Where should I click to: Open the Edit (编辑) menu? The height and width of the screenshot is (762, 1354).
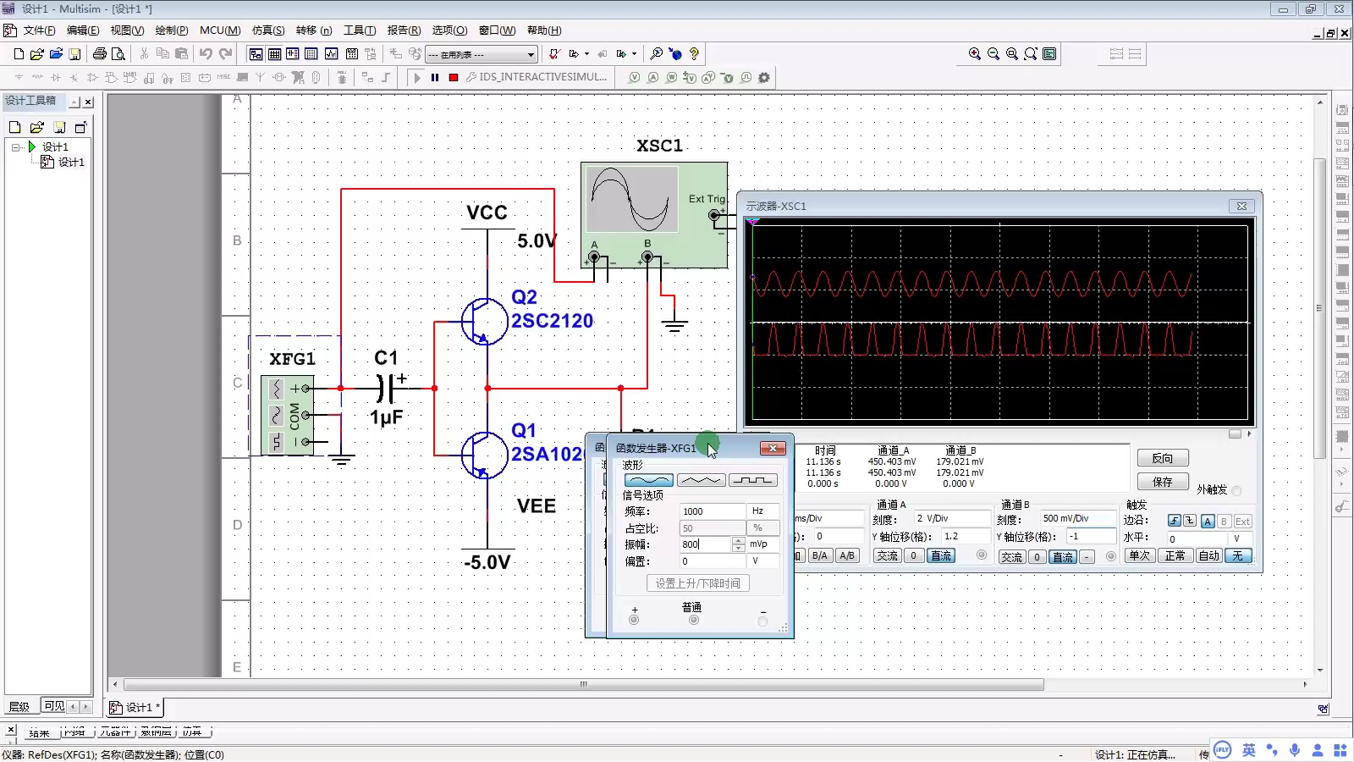tap(83, 30)
